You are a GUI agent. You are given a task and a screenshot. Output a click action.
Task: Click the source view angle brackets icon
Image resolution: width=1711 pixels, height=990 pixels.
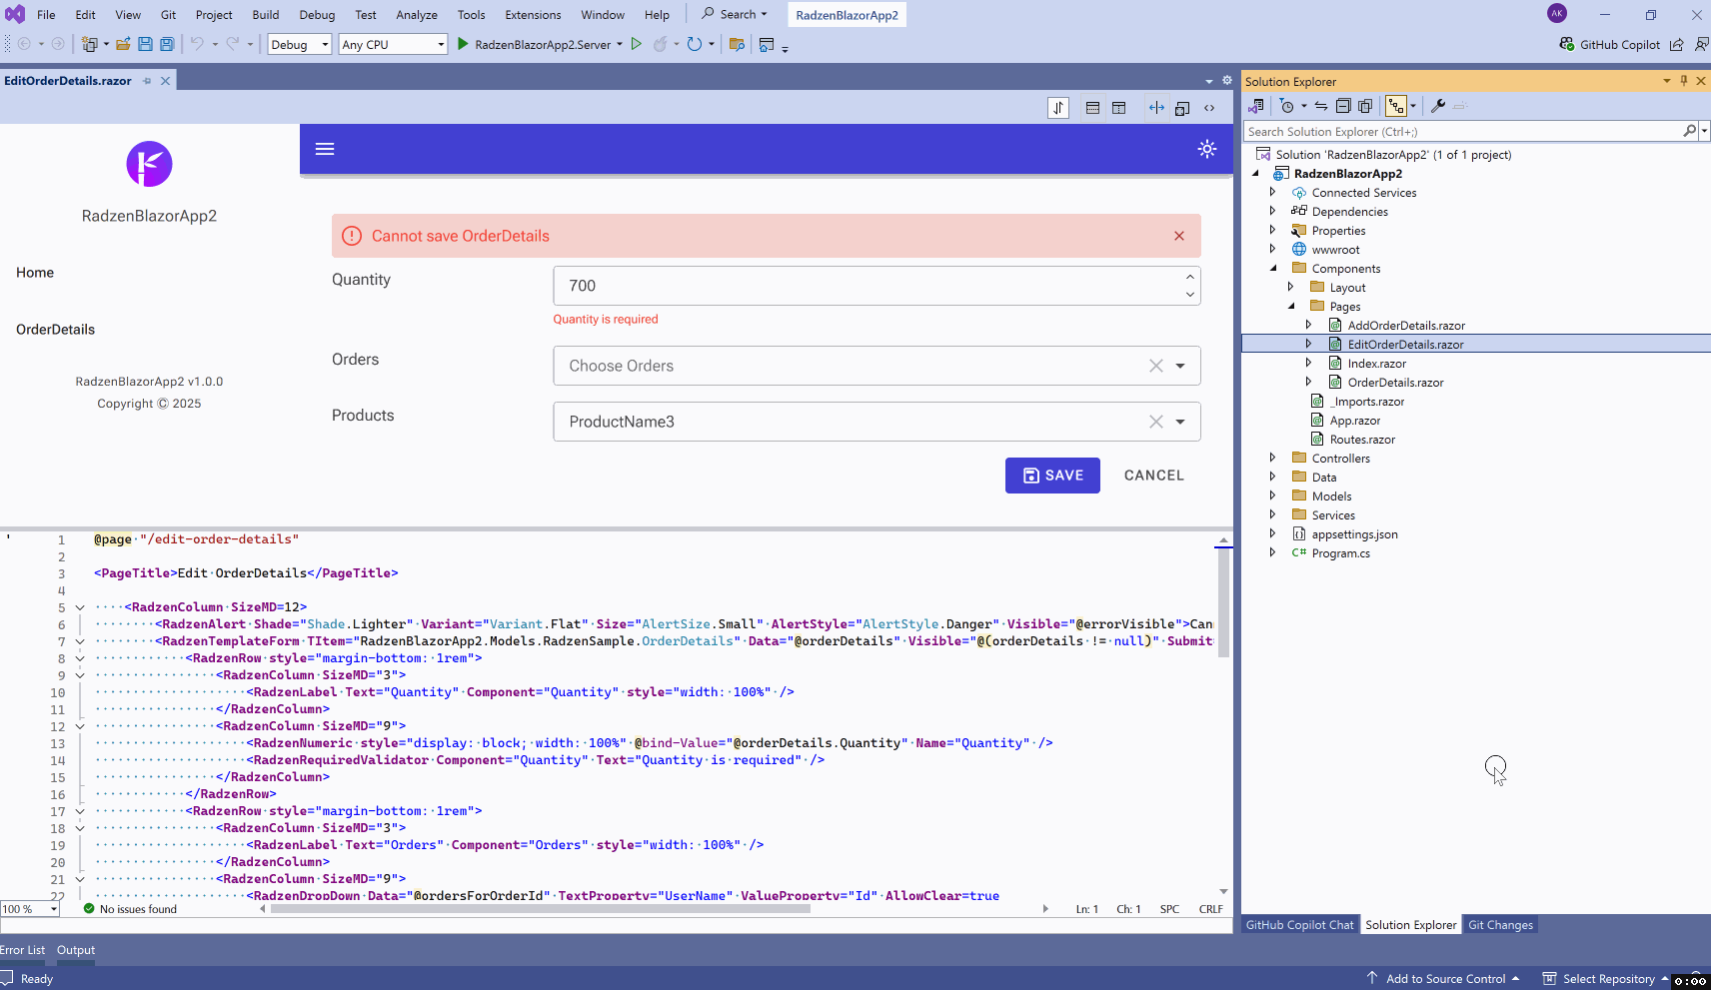[x=1209, y=108]
